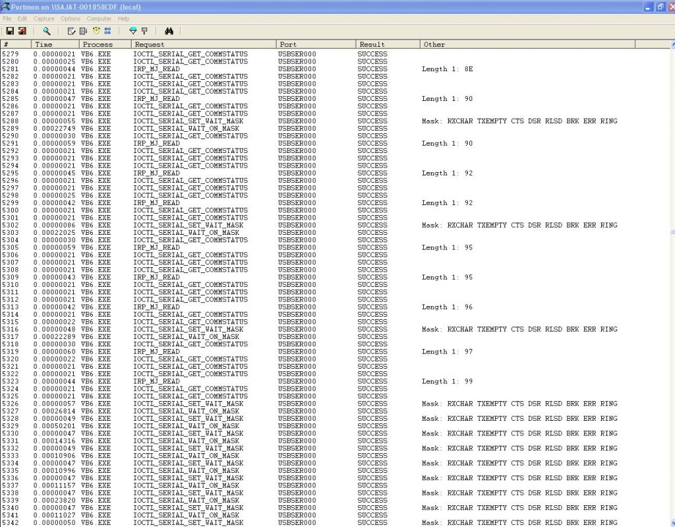Click the mask text in row 5302

click(x=519, y=226)
